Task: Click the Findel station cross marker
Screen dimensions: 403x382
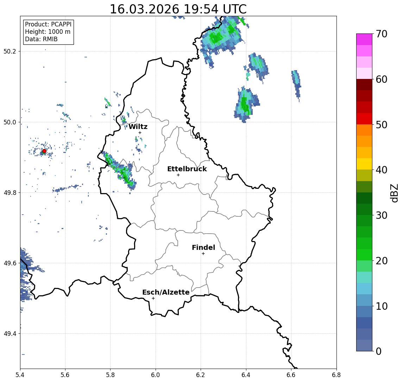Action: pos(203,254)
